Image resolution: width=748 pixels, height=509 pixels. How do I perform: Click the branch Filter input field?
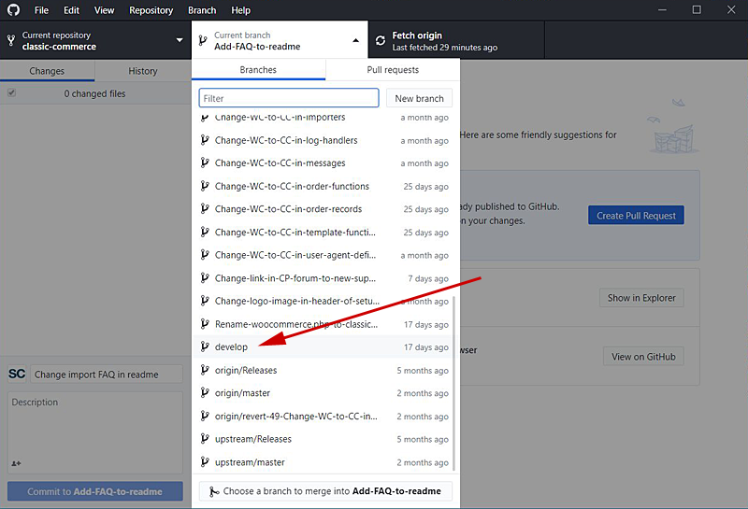[x=289, y=98]
